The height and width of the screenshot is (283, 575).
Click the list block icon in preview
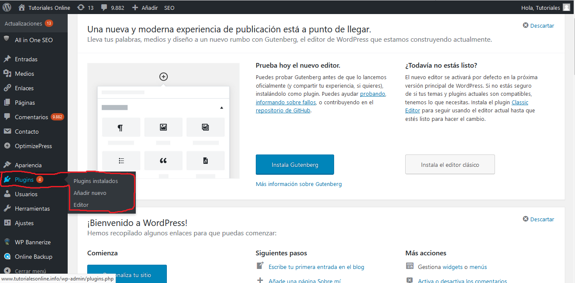click(121, 161)
